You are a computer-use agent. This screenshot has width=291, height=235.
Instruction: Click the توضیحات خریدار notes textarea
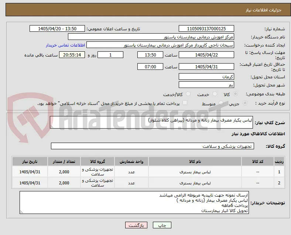click(134, 202)
